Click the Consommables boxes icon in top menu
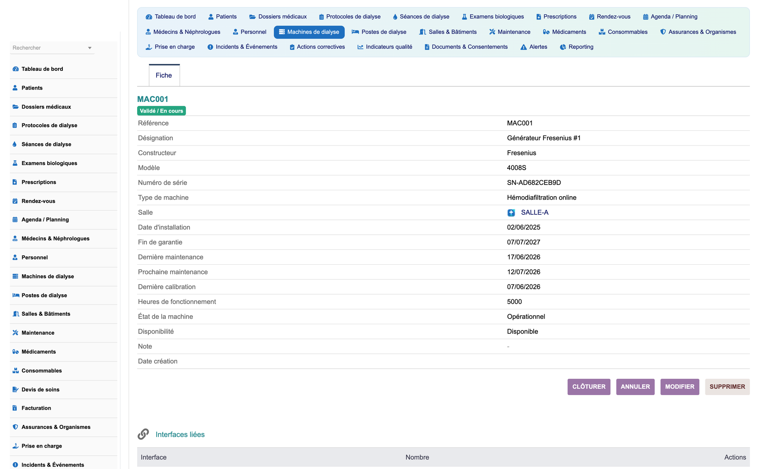 [x=602, y=32]
